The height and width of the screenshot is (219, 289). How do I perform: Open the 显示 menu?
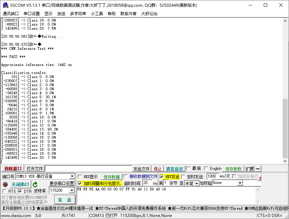[x=48, y=14]
